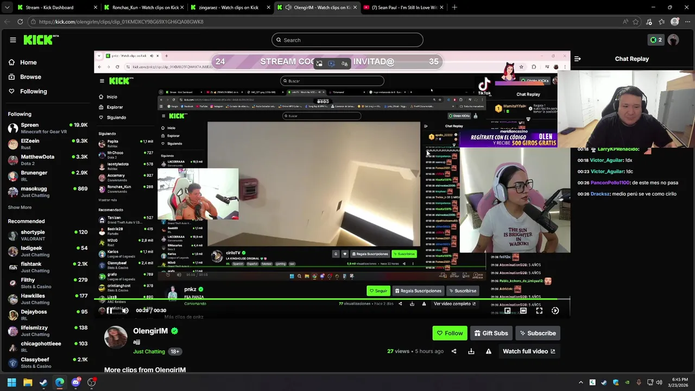Click Gift Subs button
The width and height of the screenshot is (695, 391).
click(491, 333)
